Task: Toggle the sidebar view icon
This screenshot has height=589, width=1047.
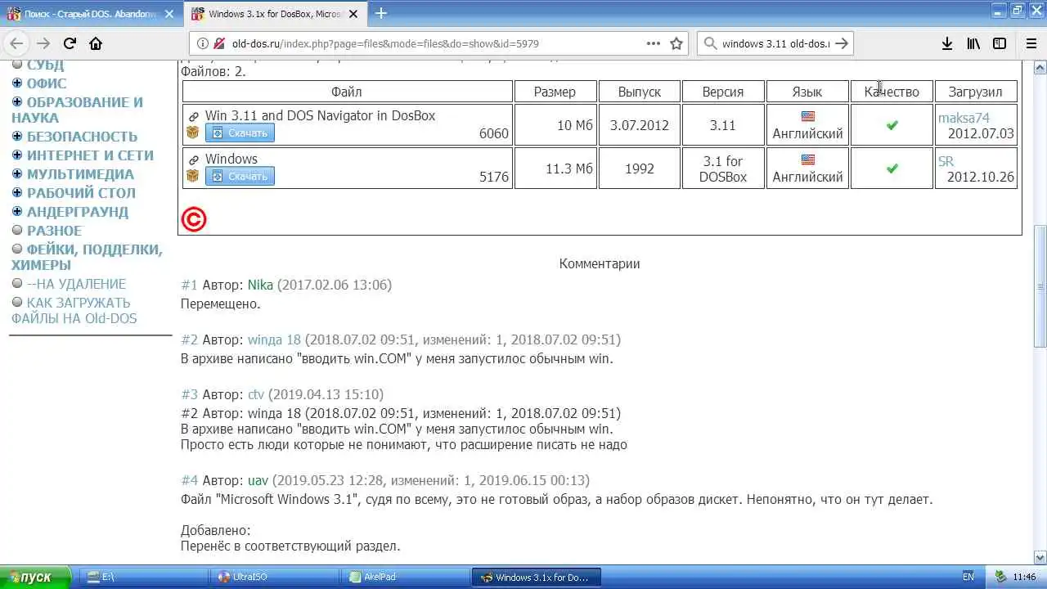Action: (x=1000, y=43)
